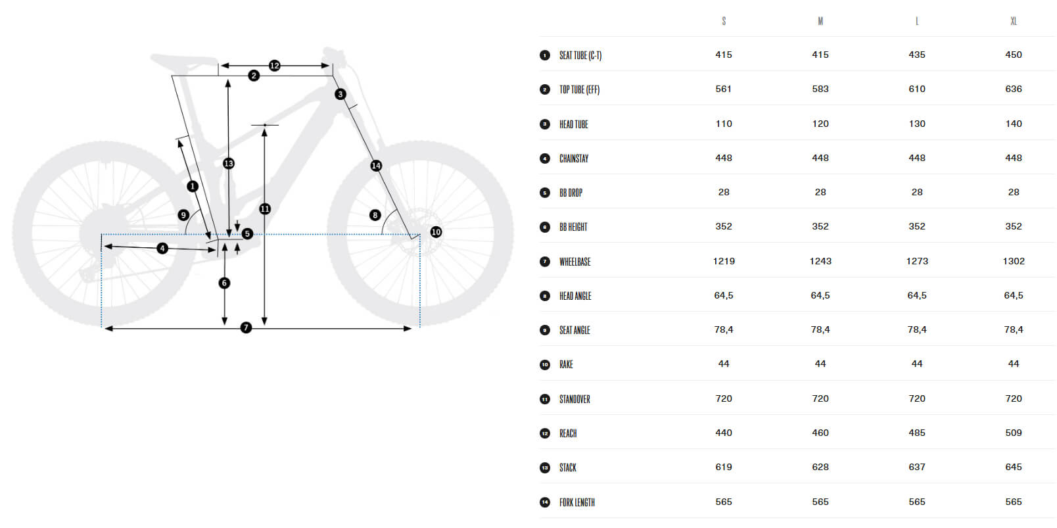Click the numbered bullet beside Wheelbase row

pyautogui.click(x=545, y=262)
